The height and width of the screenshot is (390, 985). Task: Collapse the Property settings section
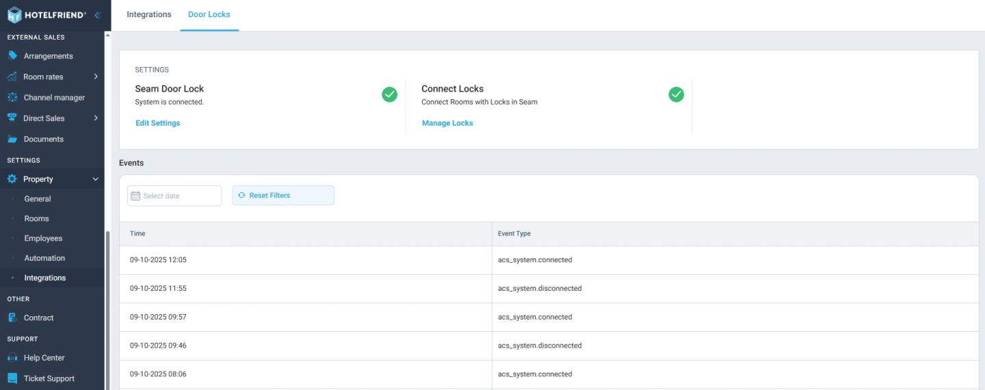coord(96,179)
